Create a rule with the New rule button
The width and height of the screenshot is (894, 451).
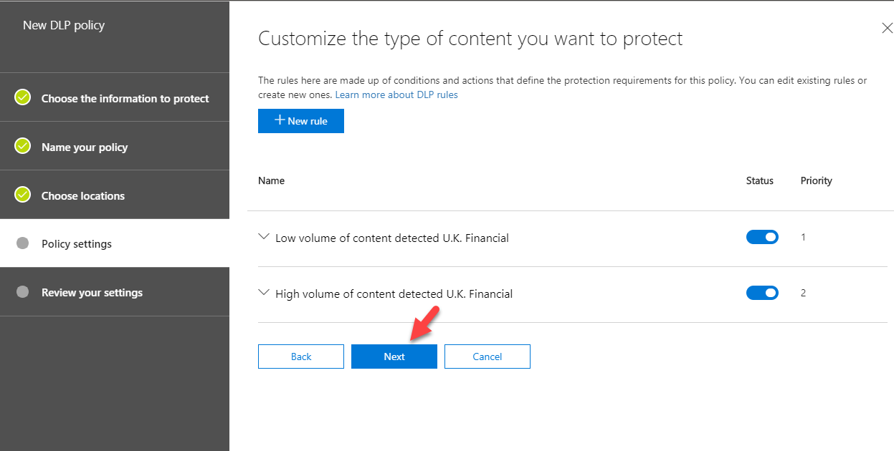click(301, 121)
